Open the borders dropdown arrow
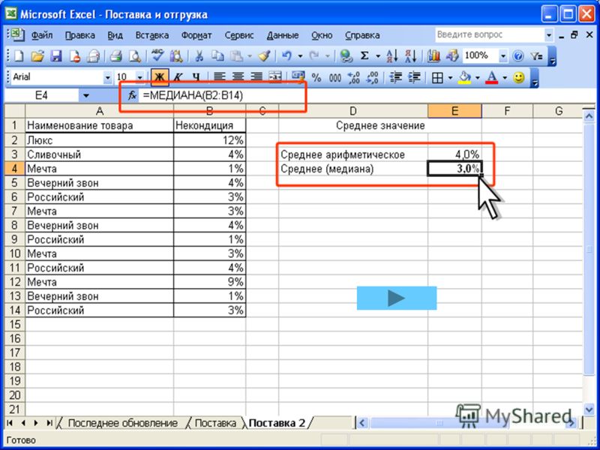 point(450,78)
